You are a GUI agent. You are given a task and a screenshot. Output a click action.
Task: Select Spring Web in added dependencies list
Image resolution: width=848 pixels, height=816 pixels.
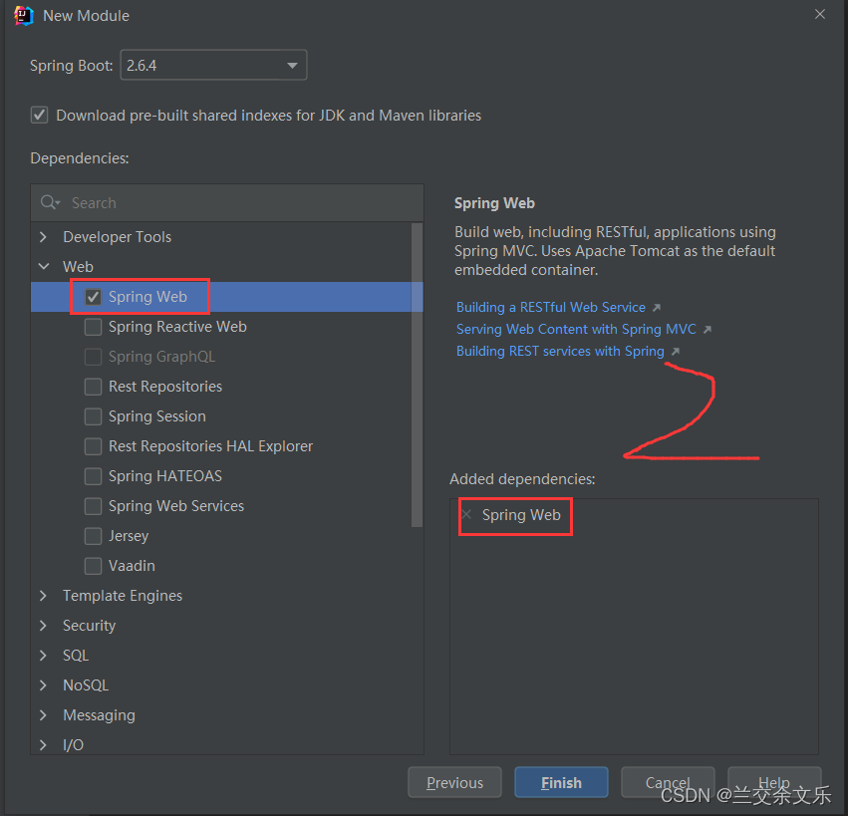click(x=521, y=515)
